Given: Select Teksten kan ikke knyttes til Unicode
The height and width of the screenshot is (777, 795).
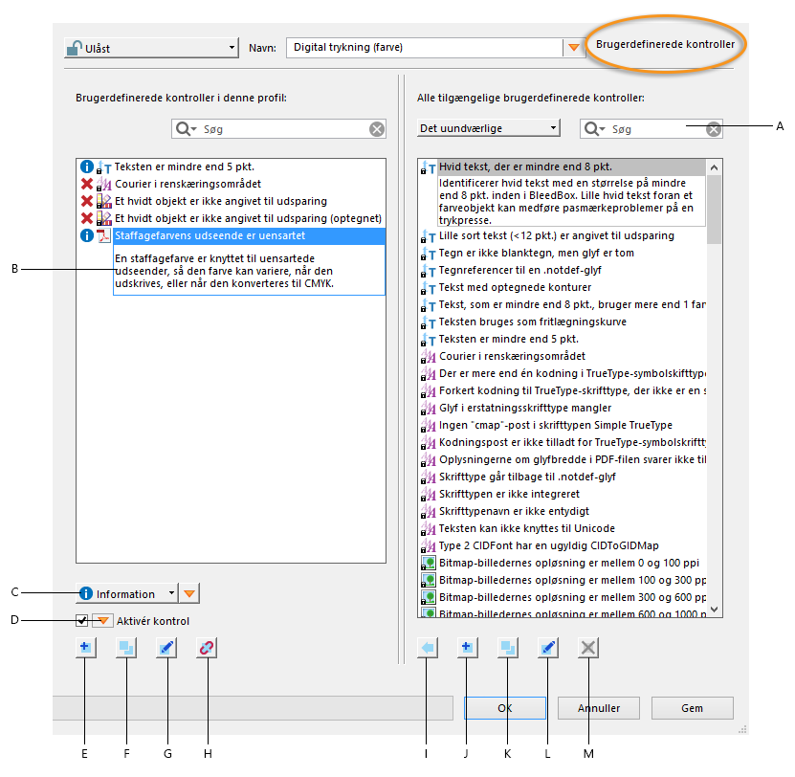Looking at the screenshot, I should click(x=563, y=528).
